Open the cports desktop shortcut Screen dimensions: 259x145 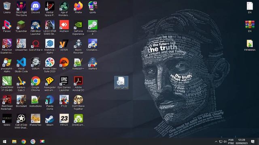pyautogui.click(x=93, y=8)
